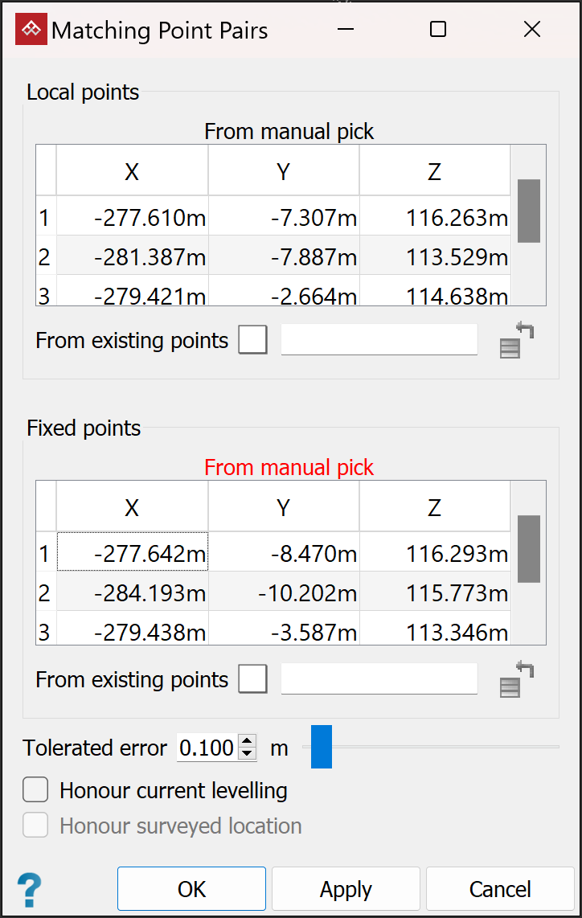Enable Fixed points From existing points checkbox
582x918 pixels.
[253, 679]
